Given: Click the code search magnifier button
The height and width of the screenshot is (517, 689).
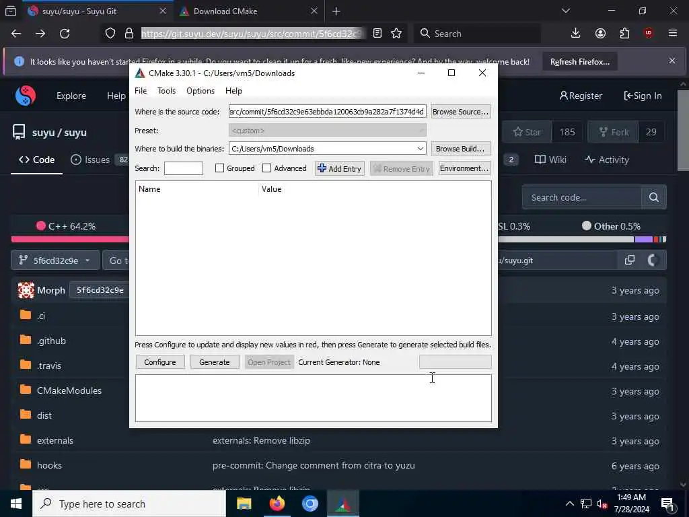Looking at the screenshot, I should coord(654,197).
